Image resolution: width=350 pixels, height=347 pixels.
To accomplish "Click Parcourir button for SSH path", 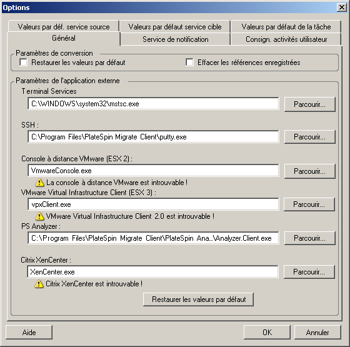I will click(x=309, y=137).
